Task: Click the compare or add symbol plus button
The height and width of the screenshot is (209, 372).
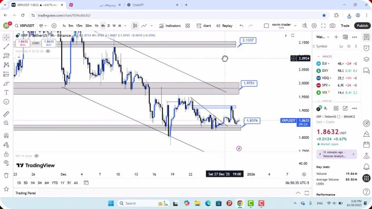Action: [54, 26]
